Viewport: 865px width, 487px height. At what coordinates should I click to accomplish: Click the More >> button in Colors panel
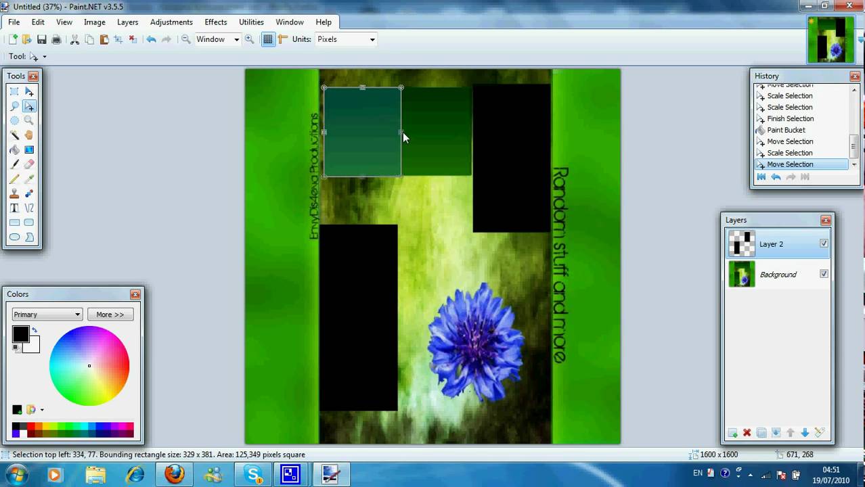[110, 314]
